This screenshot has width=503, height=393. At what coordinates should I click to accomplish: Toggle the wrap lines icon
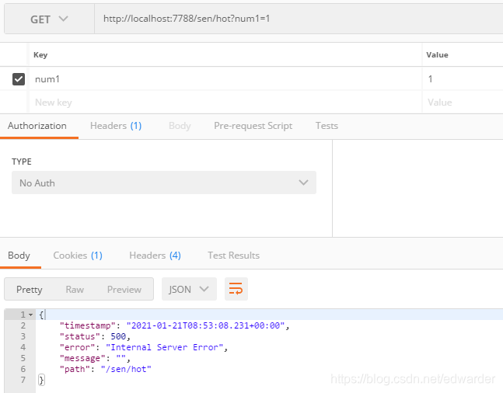tap(236, 289)
